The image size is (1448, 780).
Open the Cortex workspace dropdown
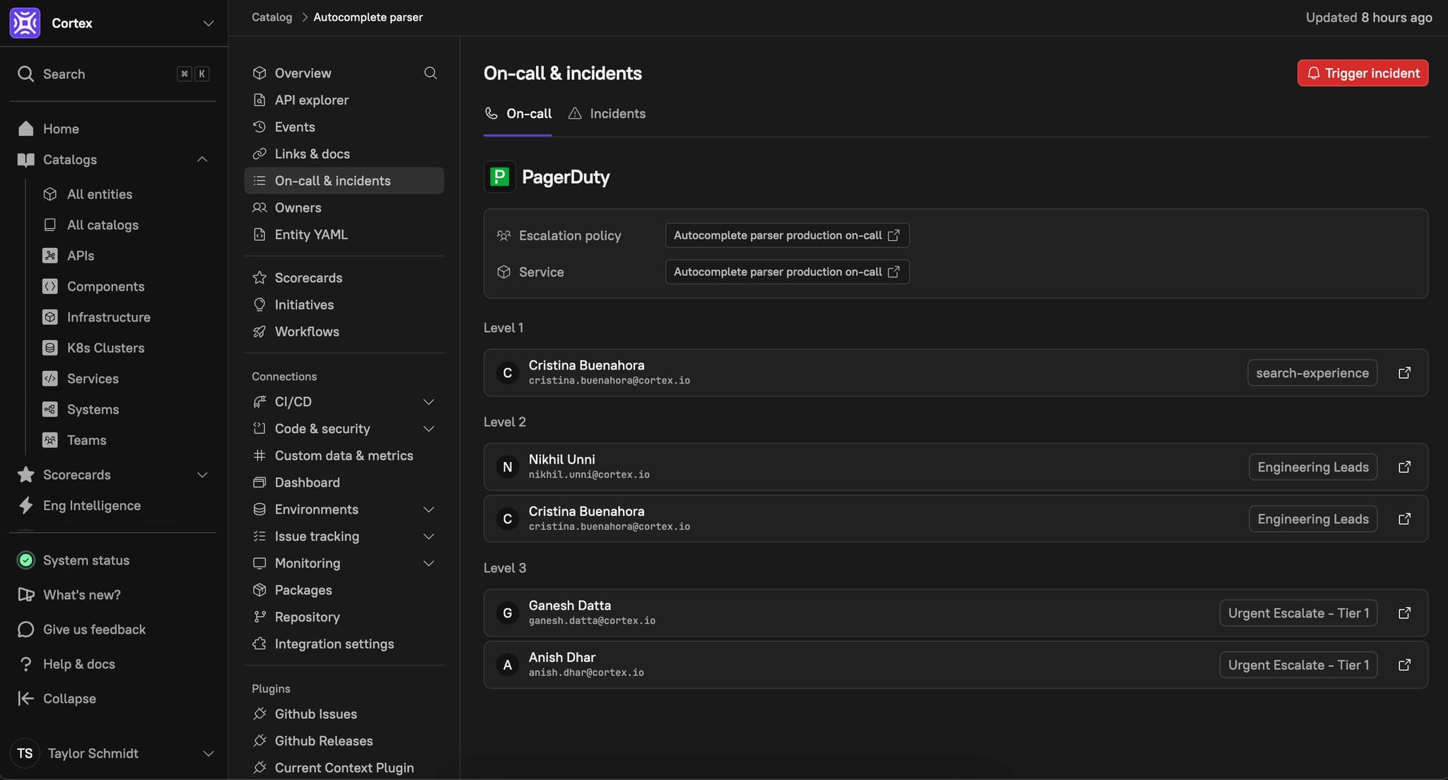208,23
